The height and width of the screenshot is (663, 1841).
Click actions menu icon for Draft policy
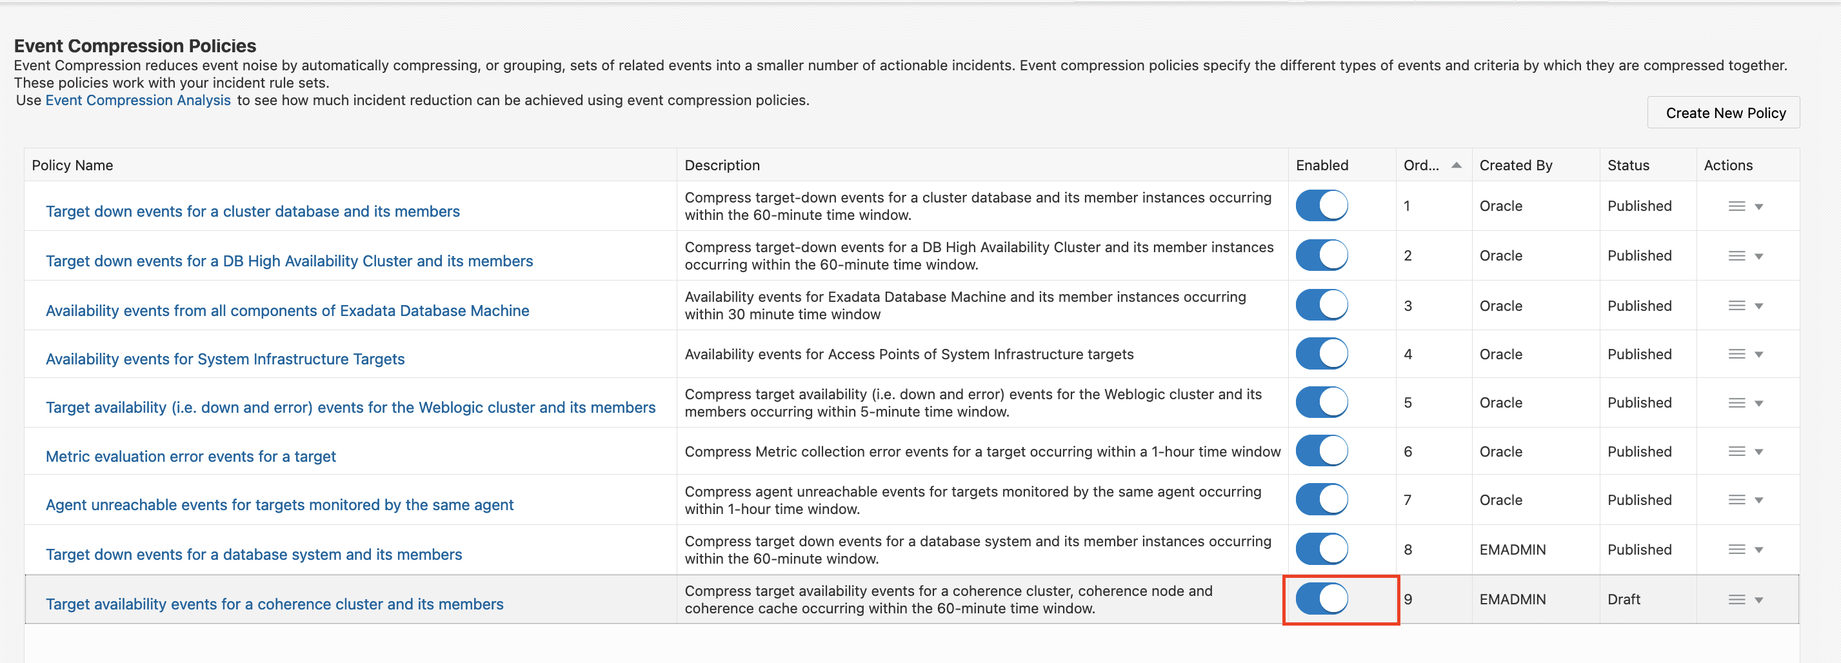(x=1737, y=600)
